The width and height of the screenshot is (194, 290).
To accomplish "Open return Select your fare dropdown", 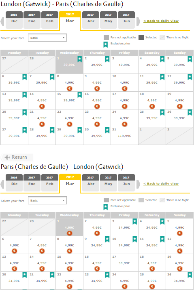I will (47, 200).
